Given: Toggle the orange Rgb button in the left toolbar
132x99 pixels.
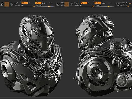Looking at the screenshot, I should click(x=25, y=3).
